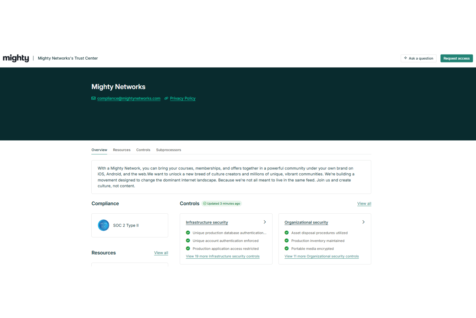Click the envelope icon beside compliance email
This screenshot has width=476, height=318.
point(94,98)
